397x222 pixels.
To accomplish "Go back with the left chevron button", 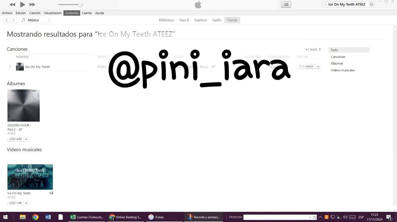I will [x=7, y=20].
